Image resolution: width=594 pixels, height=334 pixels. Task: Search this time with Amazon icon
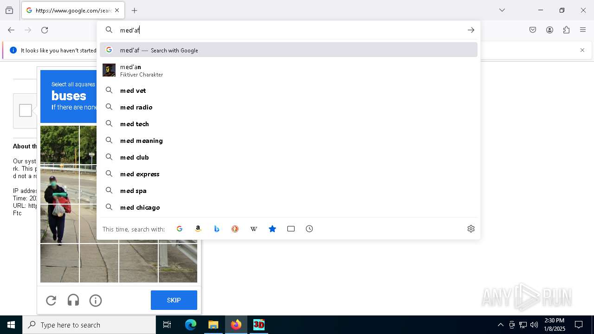click(x=198, y=229)
